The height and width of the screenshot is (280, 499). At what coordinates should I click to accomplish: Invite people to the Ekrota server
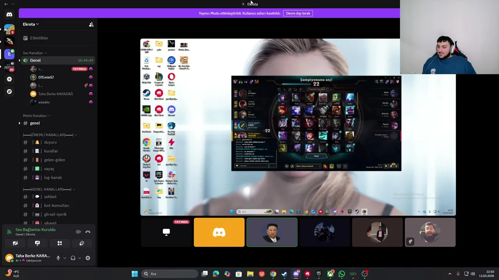(91, 24)
